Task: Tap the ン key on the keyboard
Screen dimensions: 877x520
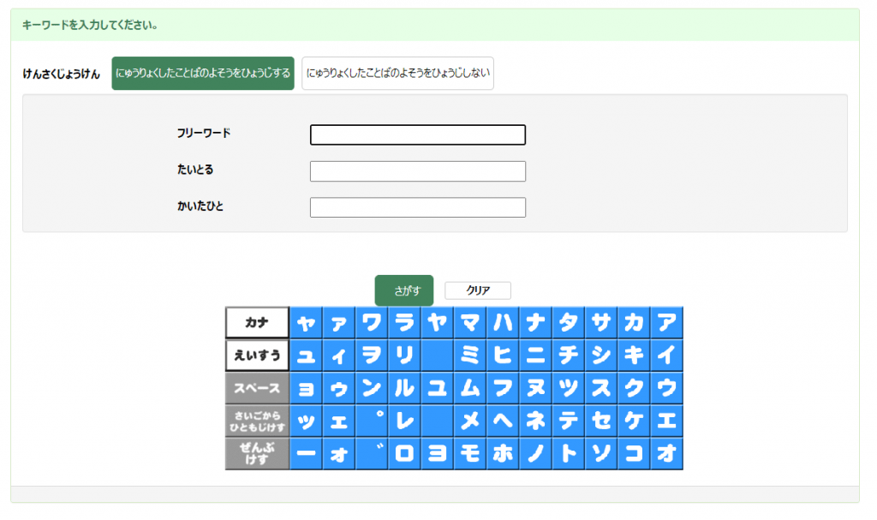Action: 372,388
